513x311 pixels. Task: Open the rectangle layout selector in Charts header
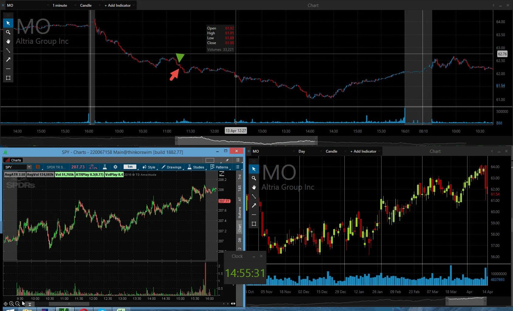coord(210,160)
